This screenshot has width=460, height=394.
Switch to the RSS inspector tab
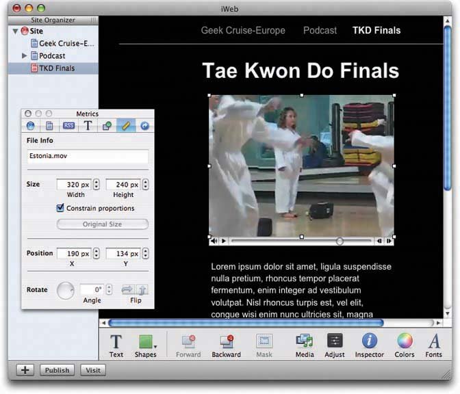coord(68,125)
